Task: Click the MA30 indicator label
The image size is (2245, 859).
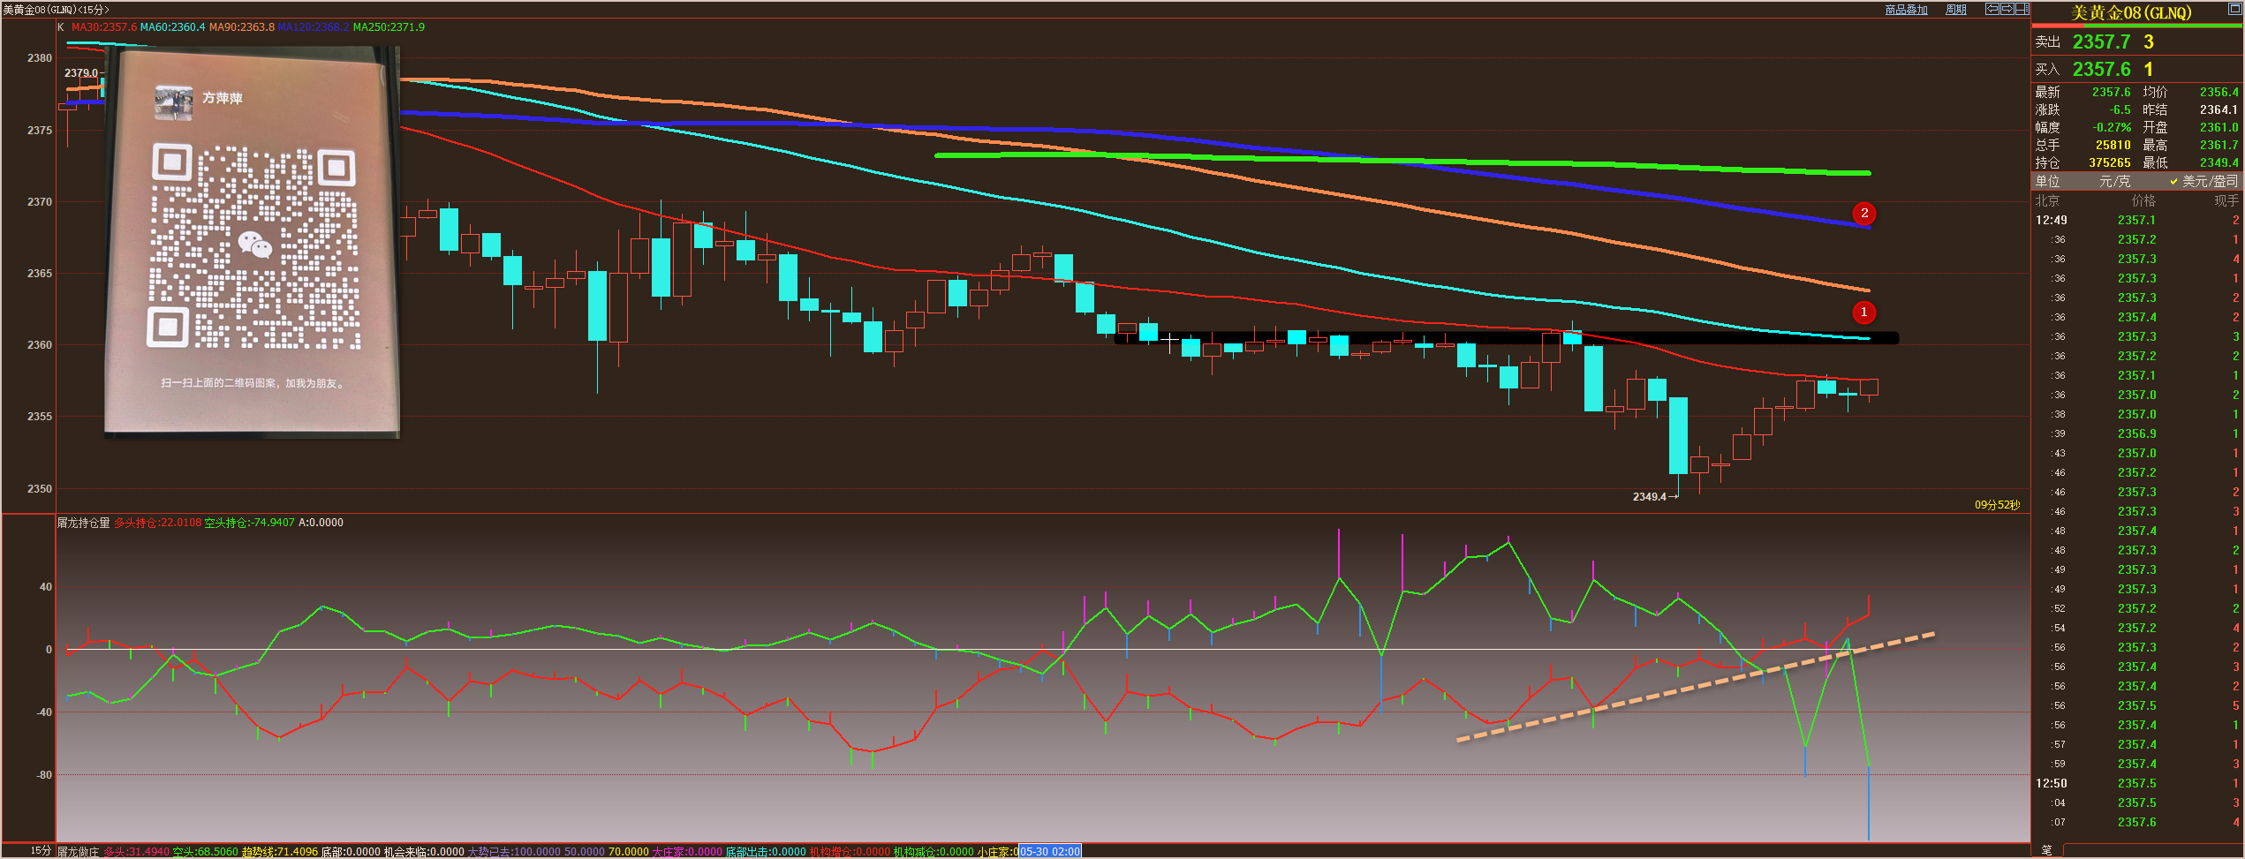Action: click(x=103, y=27)
